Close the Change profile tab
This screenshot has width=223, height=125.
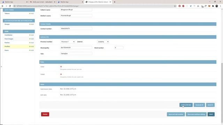coord(110,2)
